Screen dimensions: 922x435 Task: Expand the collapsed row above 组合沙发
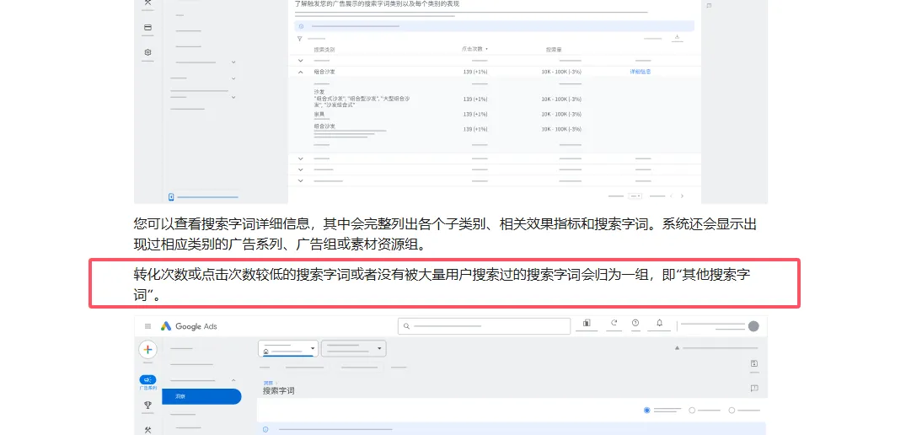point(301,61)
